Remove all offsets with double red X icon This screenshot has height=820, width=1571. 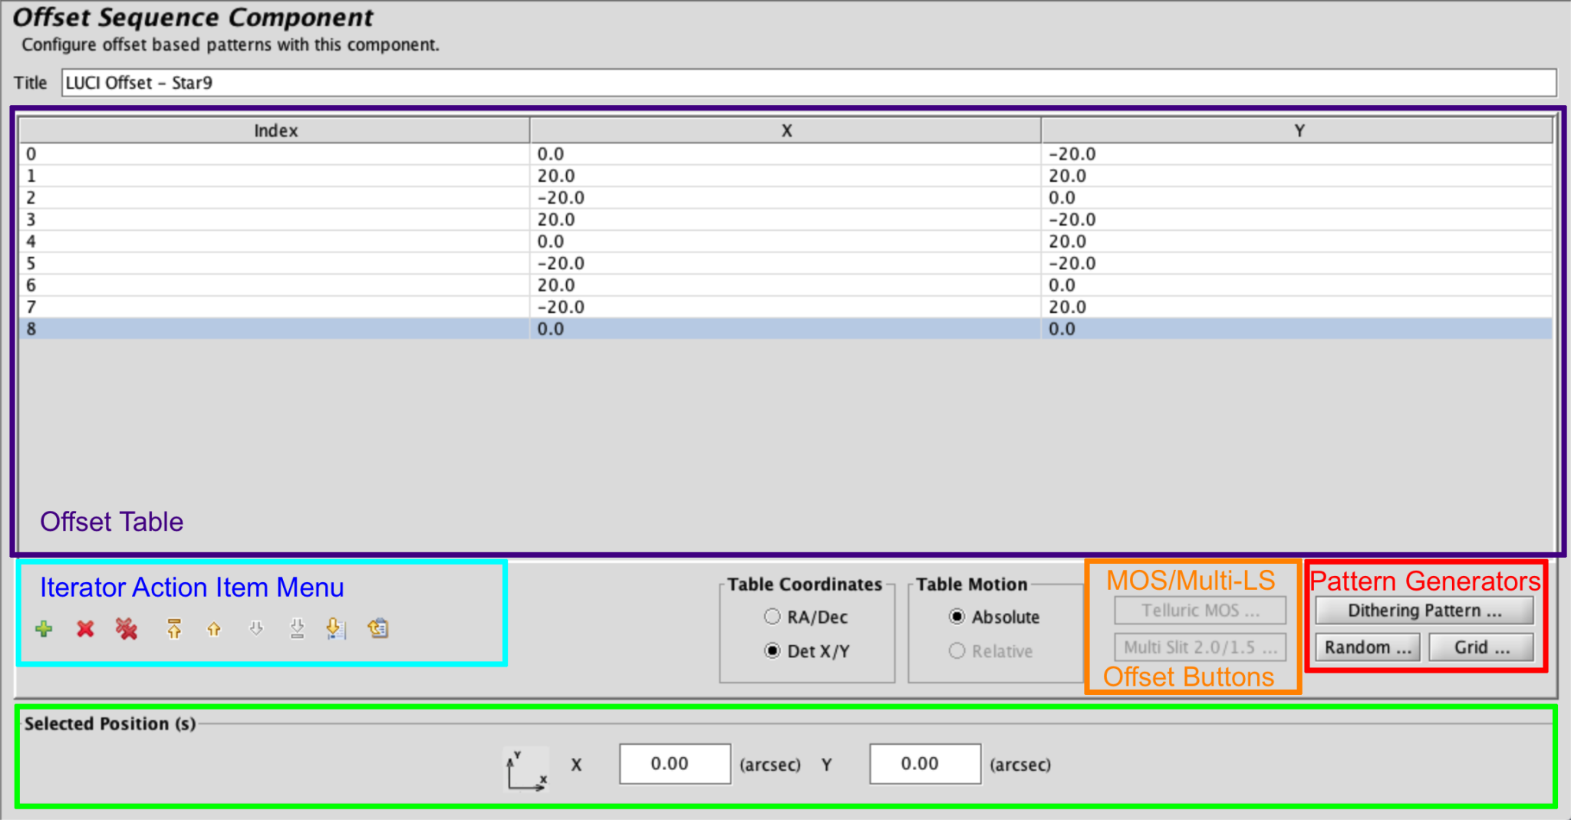pyautogui.click(x=127, y=629)
